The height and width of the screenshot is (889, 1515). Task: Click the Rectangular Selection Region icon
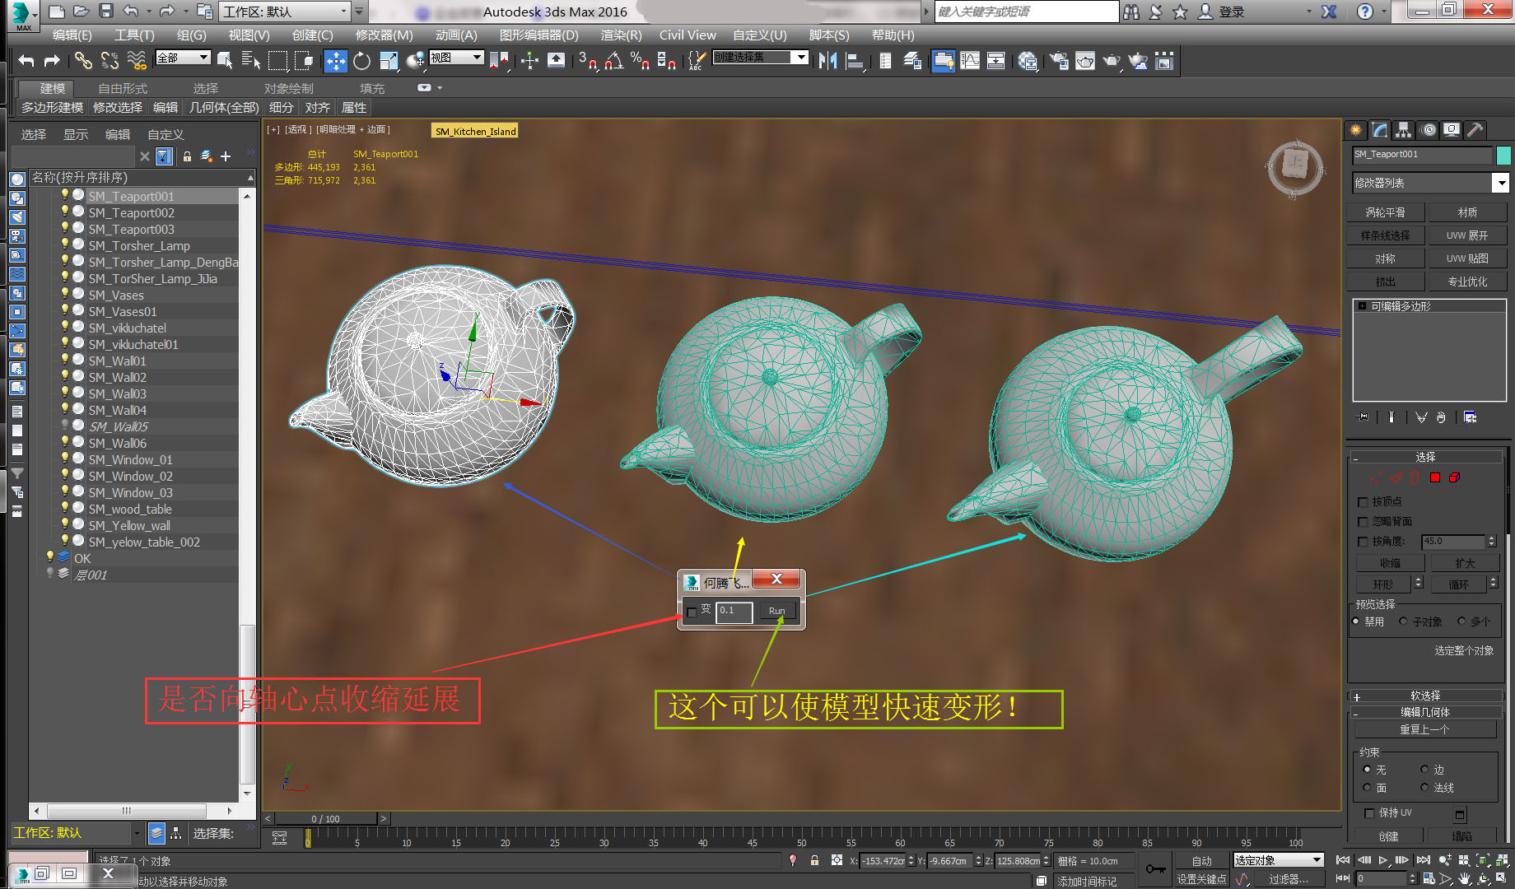[x=278, y=60]
